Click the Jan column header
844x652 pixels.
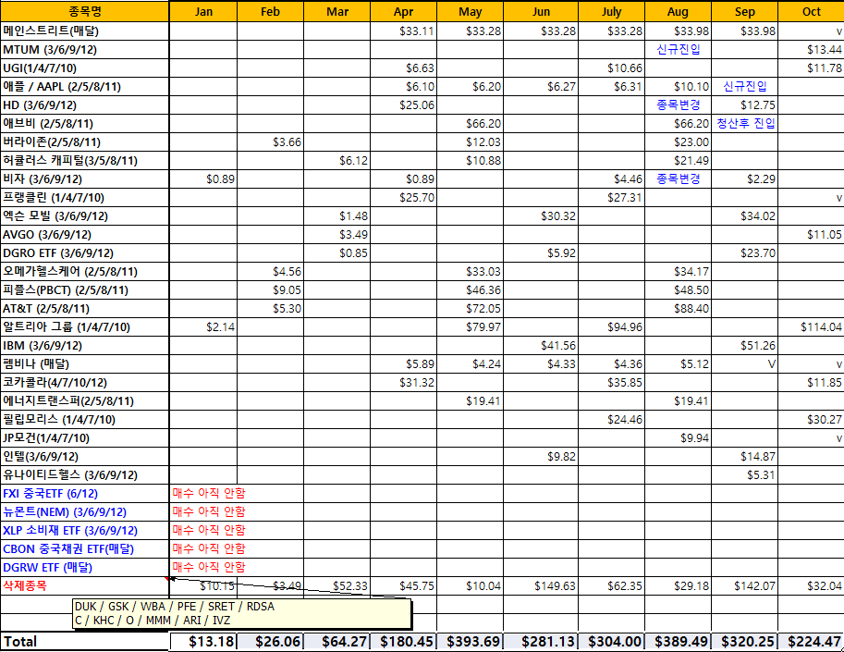[x=203, y=11]
